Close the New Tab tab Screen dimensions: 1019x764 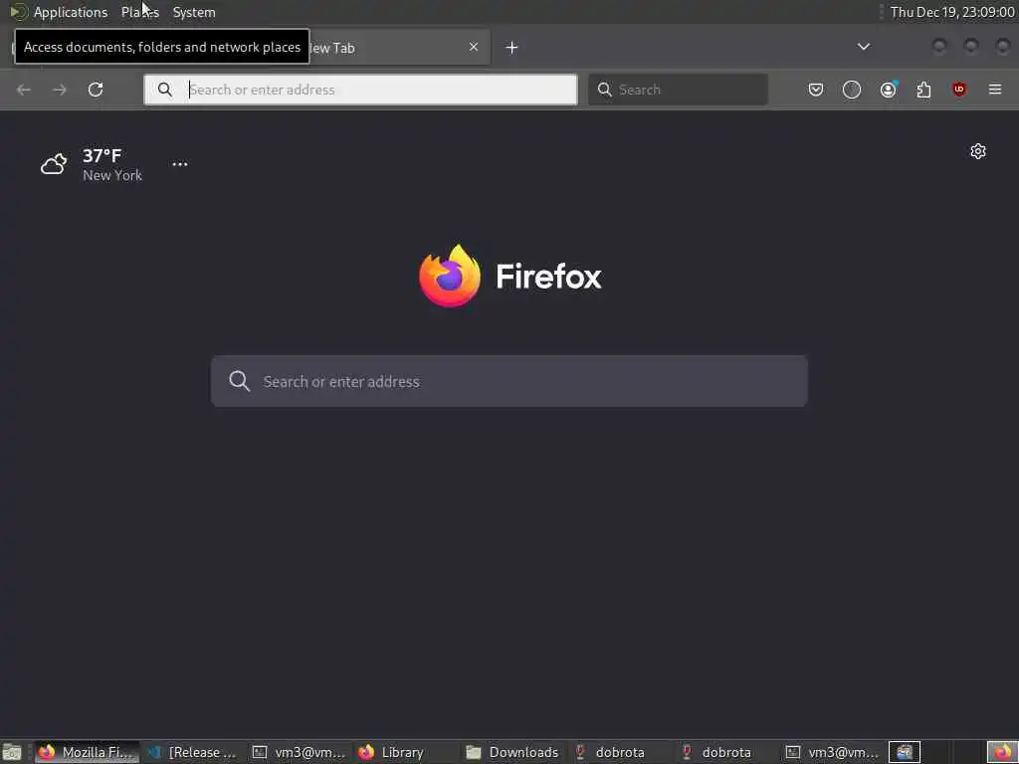pyautogui.click(x=474, y=47)
